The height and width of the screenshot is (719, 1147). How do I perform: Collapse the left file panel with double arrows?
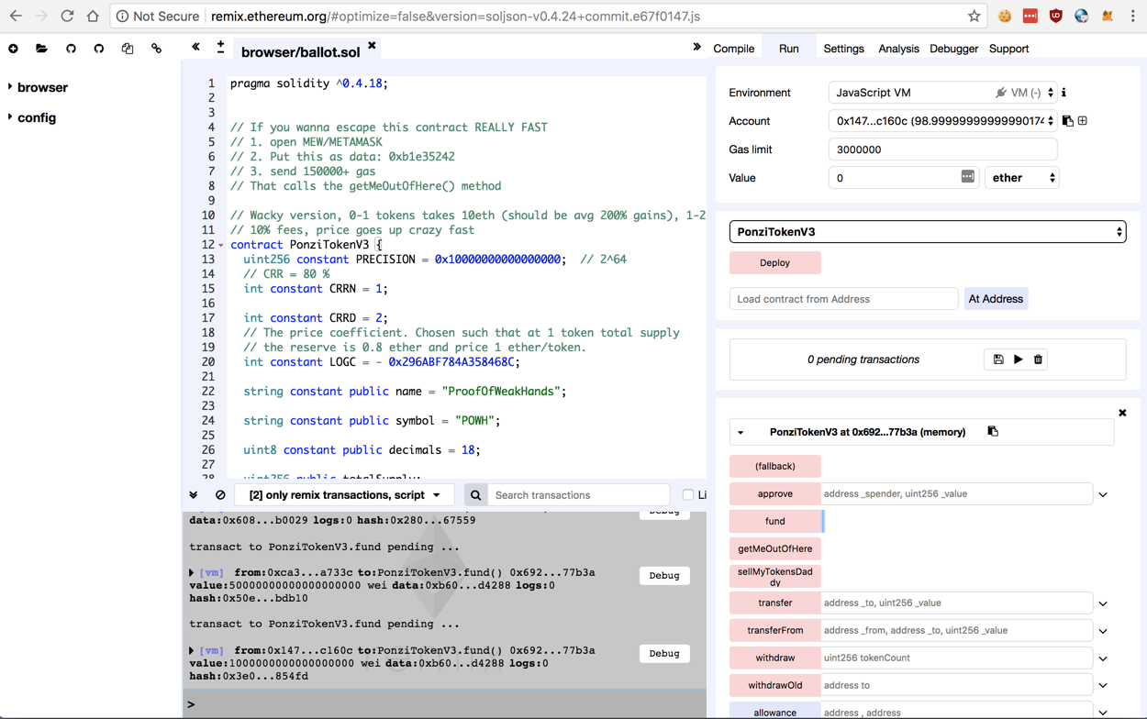(x=195, y=47)
